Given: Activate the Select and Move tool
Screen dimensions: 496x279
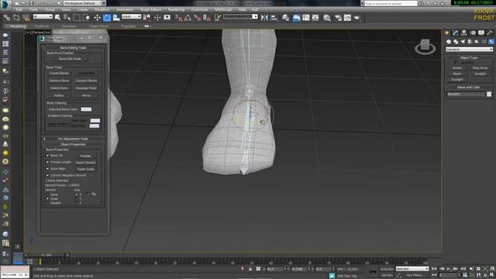Looking at the screenshot, I should 97,18.
